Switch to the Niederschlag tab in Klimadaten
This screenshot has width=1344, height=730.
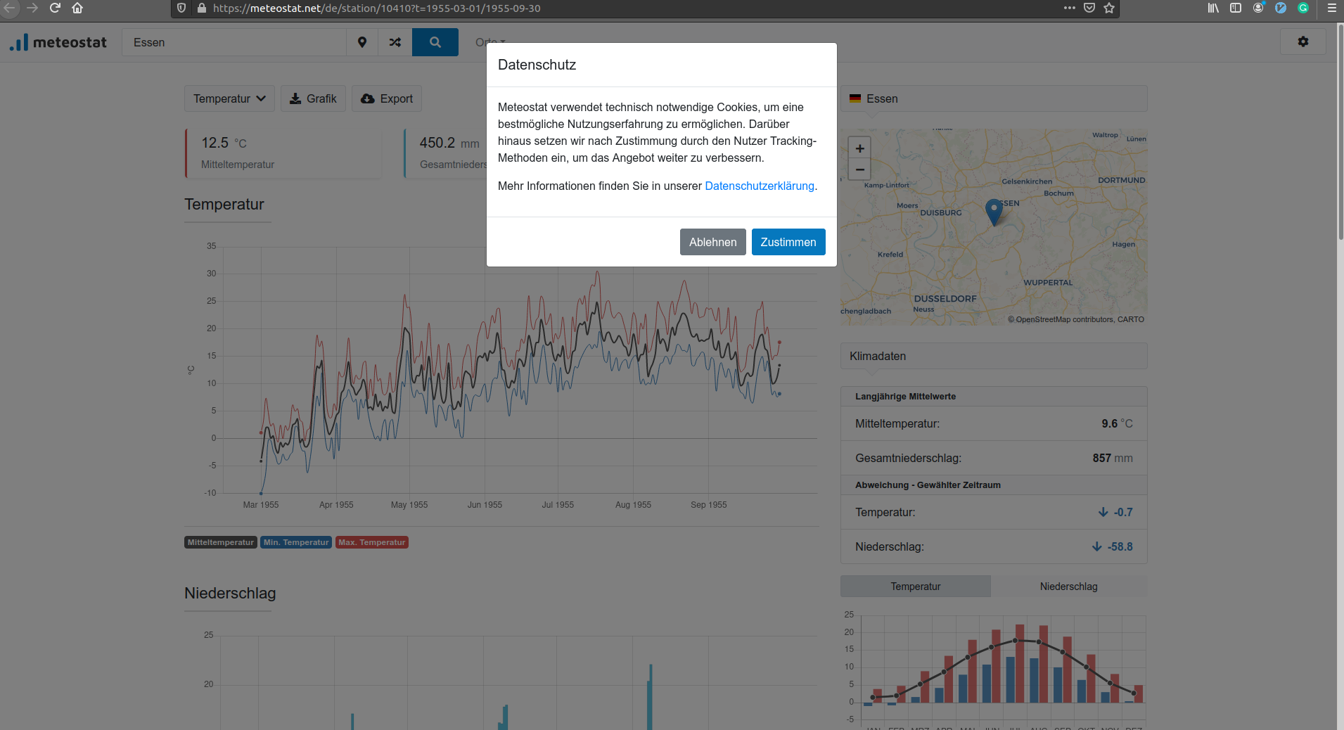(x=1068, y=586)
